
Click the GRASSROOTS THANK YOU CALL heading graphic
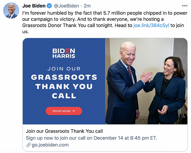point(64,86)
